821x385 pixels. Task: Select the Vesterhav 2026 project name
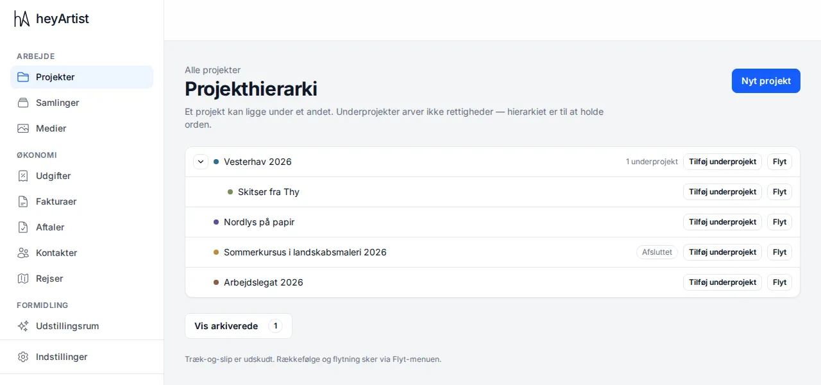click(258, 162)
